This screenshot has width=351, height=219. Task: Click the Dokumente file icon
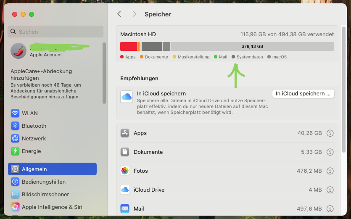[x=125, y=152]
